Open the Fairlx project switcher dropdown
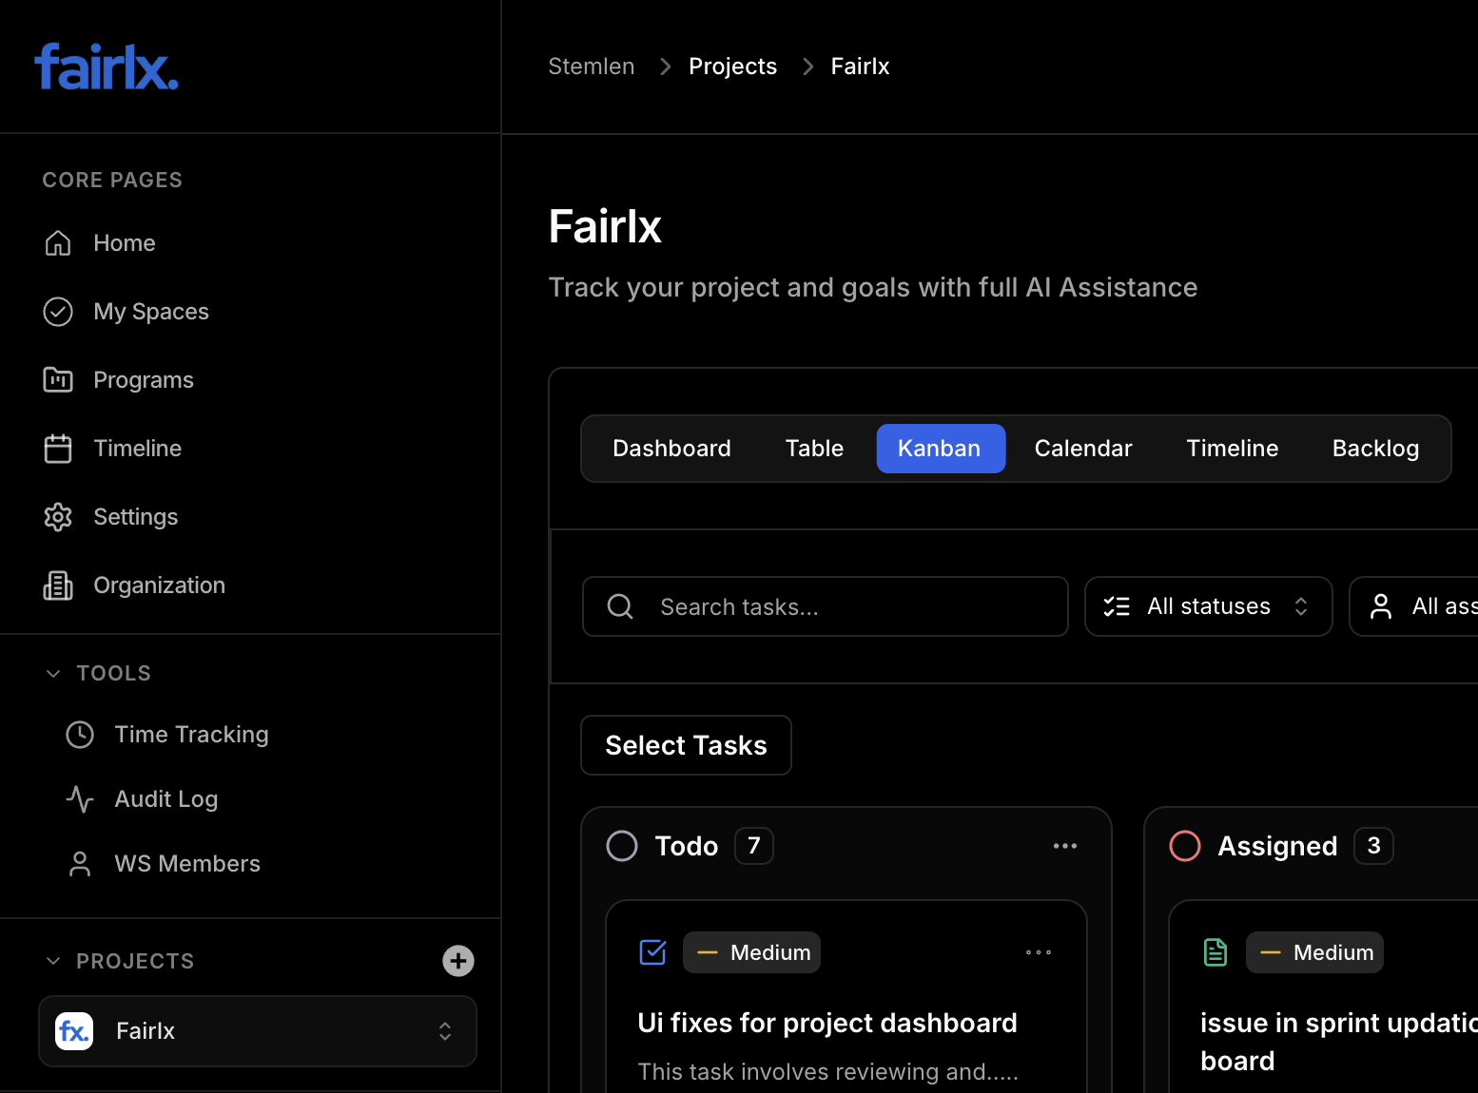The width and height of the screenshot is (1478, 1093). 258,1031
